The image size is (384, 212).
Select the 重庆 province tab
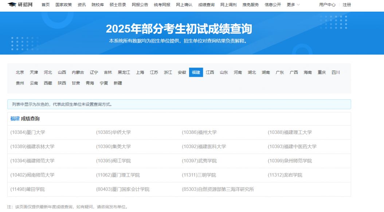click(322, 72)
